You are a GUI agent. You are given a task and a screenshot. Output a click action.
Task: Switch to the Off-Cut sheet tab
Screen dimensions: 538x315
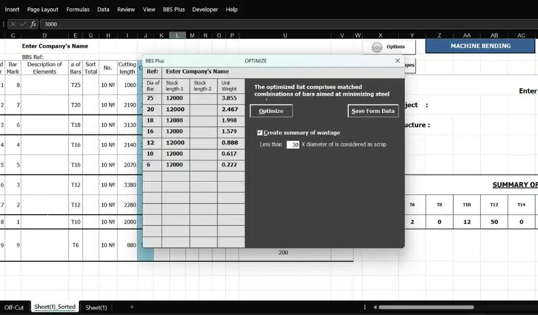point(14,308)
